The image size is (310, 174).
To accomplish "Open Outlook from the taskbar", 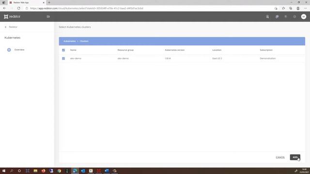I will [83, 171].
